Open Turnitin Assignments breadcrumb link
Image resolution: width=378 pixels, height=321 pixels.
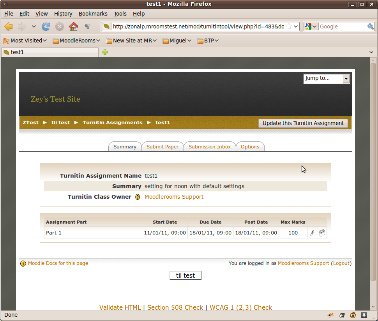(x=113, y=123)
